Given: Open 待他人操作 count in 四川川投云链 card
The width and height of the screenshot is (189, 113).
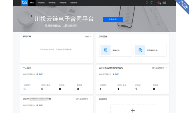Looking at the screenshot, I should 118,89.
